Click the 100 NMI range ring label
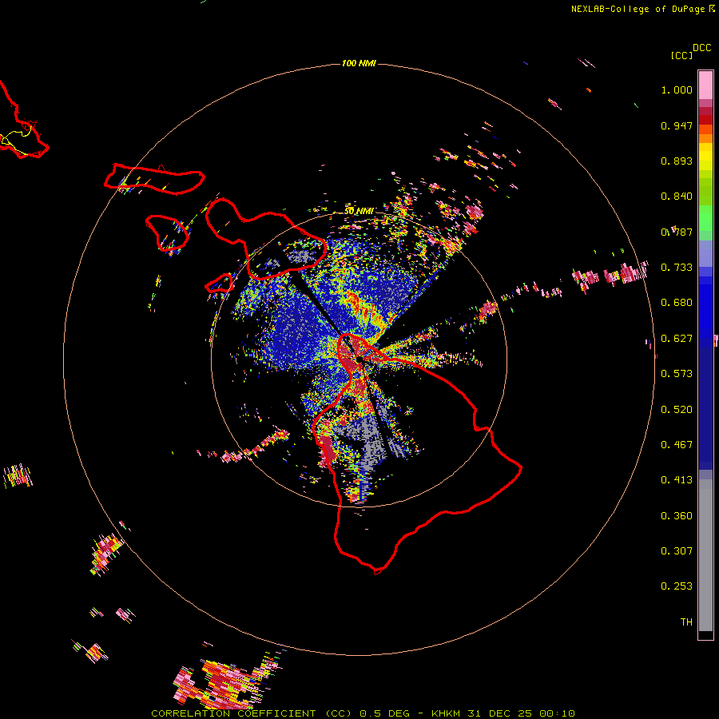The width and height of the screenshot is (719, 719). click(x=359, y=63)
